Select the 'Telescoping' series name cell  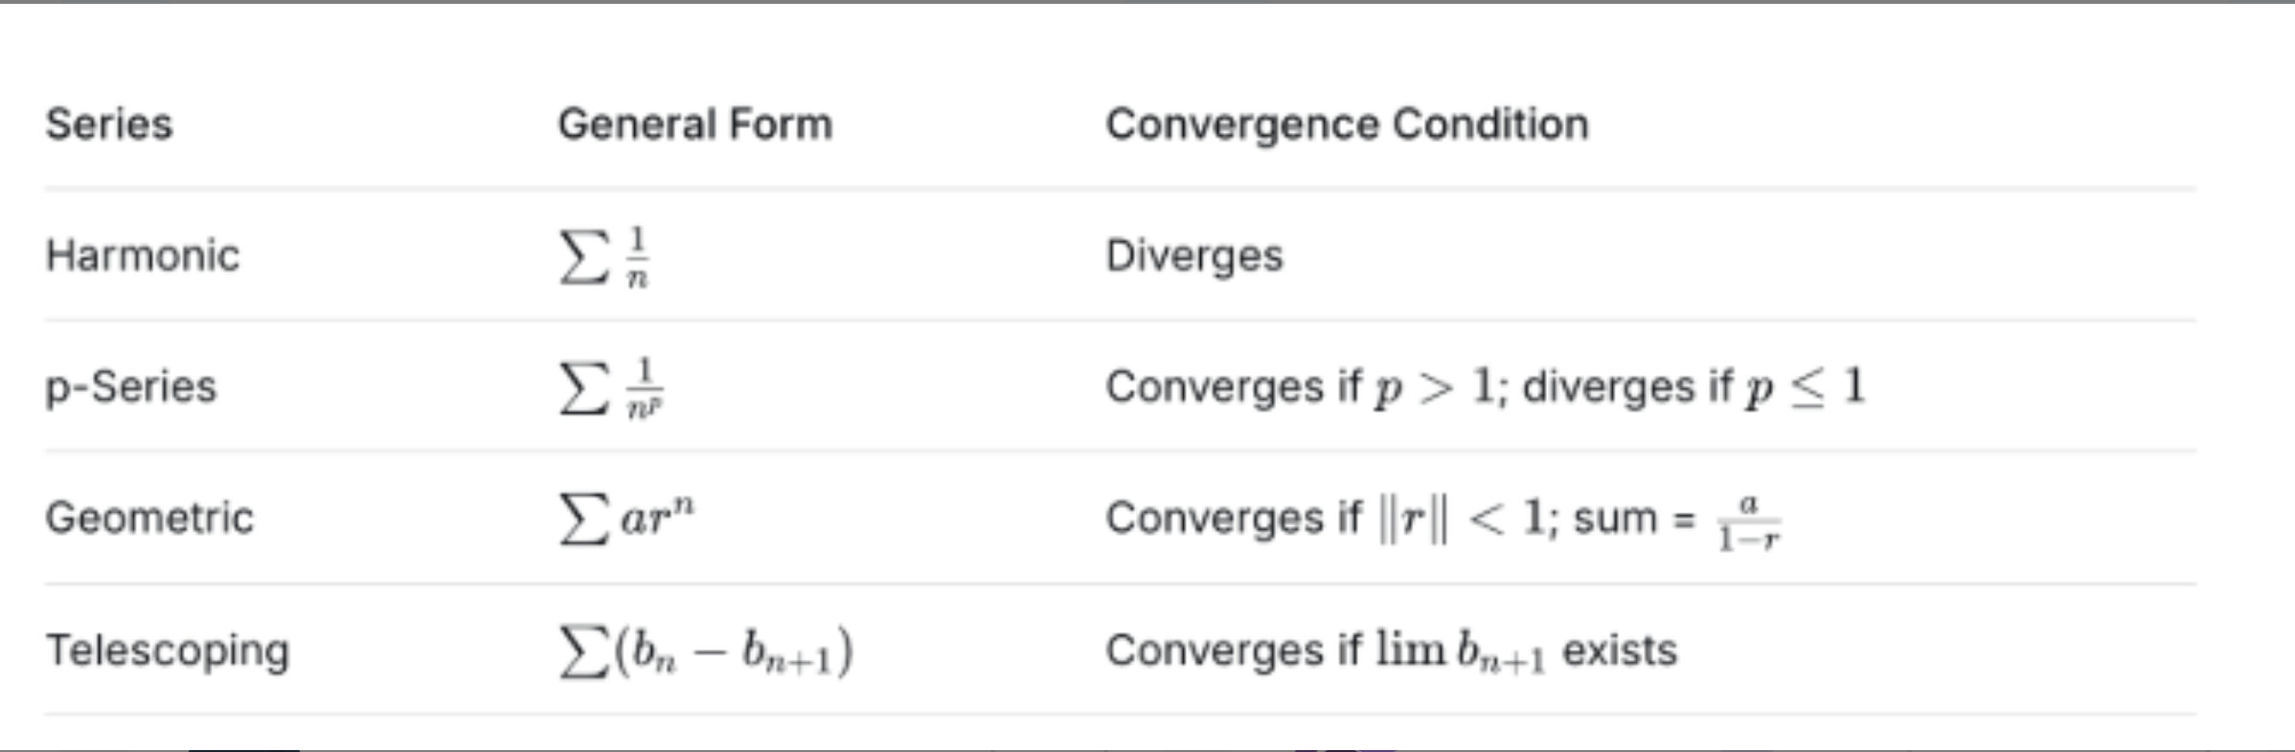(168, 651)
